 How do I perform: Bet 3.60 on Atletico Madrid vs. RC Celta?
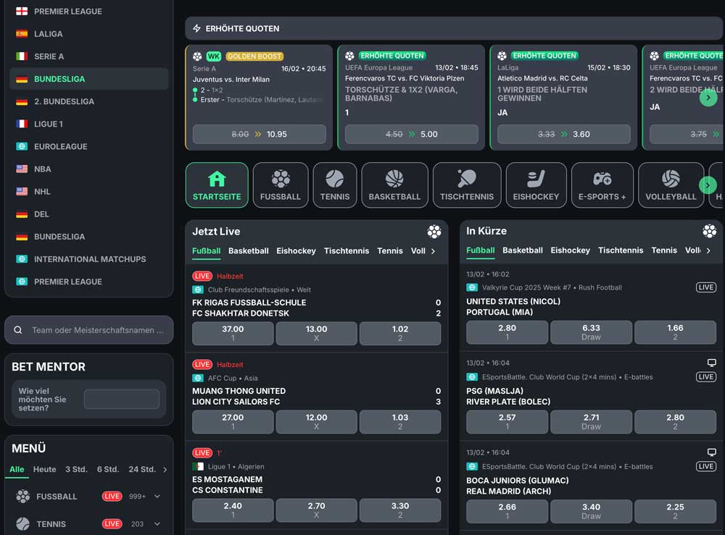click(x=563, y=134)
